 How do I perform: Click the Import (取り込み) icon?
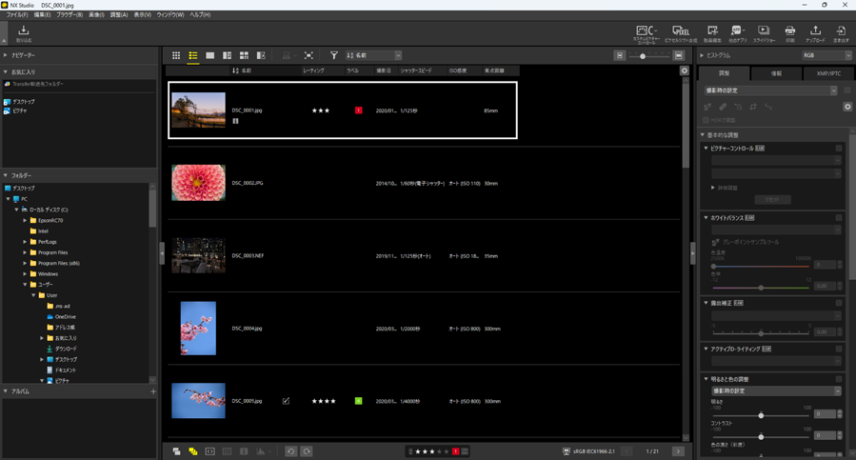click(23, 33)
